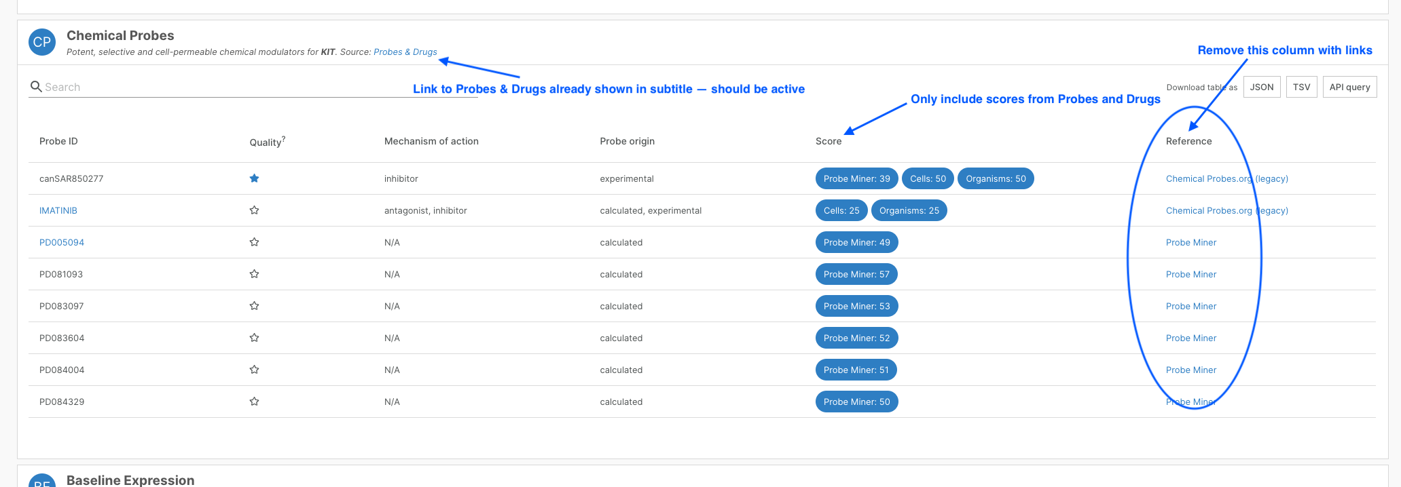Open the Probes & Drugs source link
The height and width of the screenshot is (487, 1401).
(x=405, y=52)
